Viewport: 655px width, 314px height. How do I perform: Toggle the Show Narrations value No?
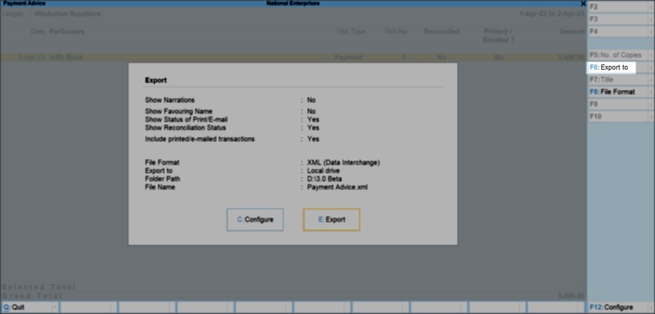point(312,100)
